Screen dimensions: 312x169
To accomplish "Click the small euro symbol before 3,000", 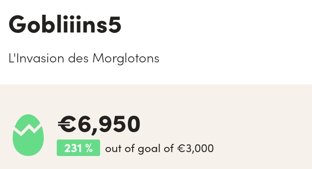I will [x=181, y=149].
